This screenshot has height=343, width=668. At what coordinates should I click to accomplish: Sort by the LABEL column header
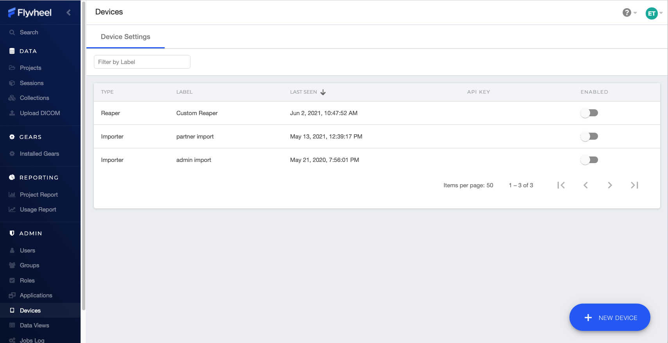tap(184, 92)
